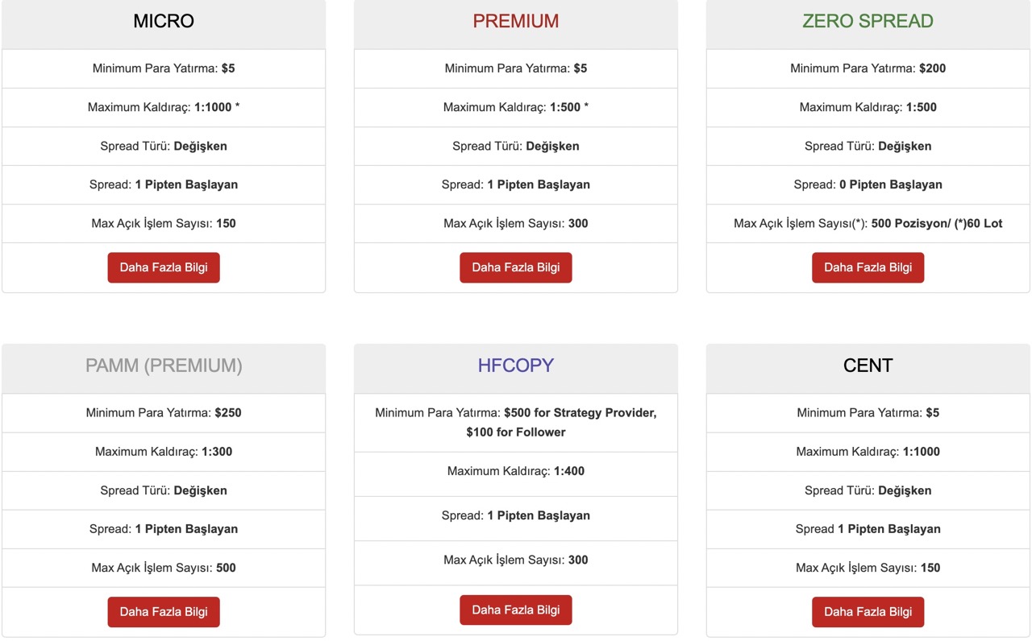
Task: Open Daha Fazla Bilgi for PREMIUM account
Action: coord(516,267)
